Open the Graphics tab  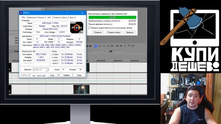pyautogui.click(x=57, y=18)
